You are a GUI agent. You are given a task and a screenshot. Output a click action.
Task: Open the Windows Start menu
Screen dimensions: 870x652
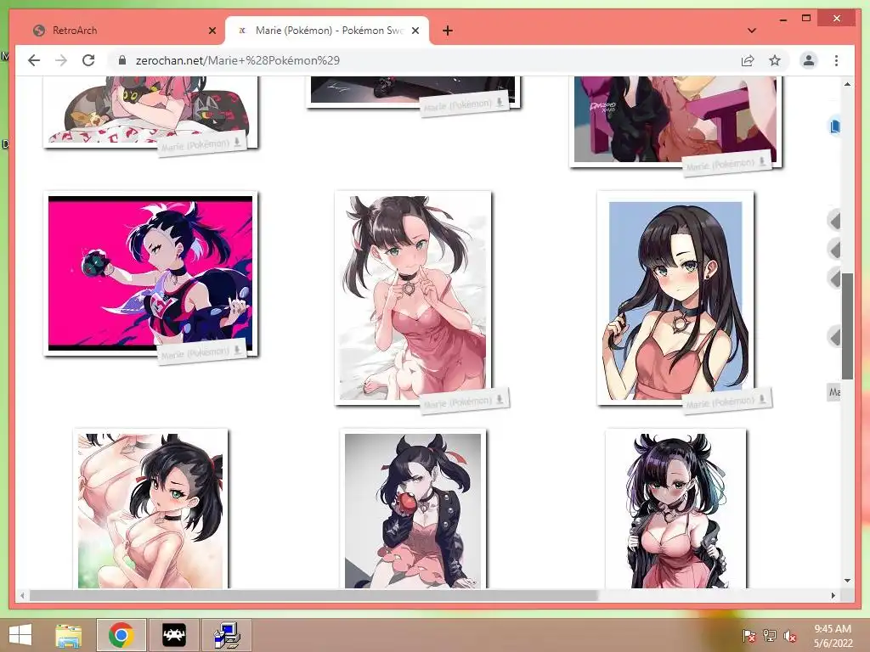click(20, 635)
